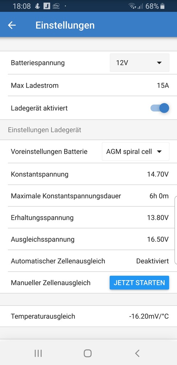The image size is (177, 365).
Task: Tap the Wi-Fi icon in status bar
Action: click(133, 6)
